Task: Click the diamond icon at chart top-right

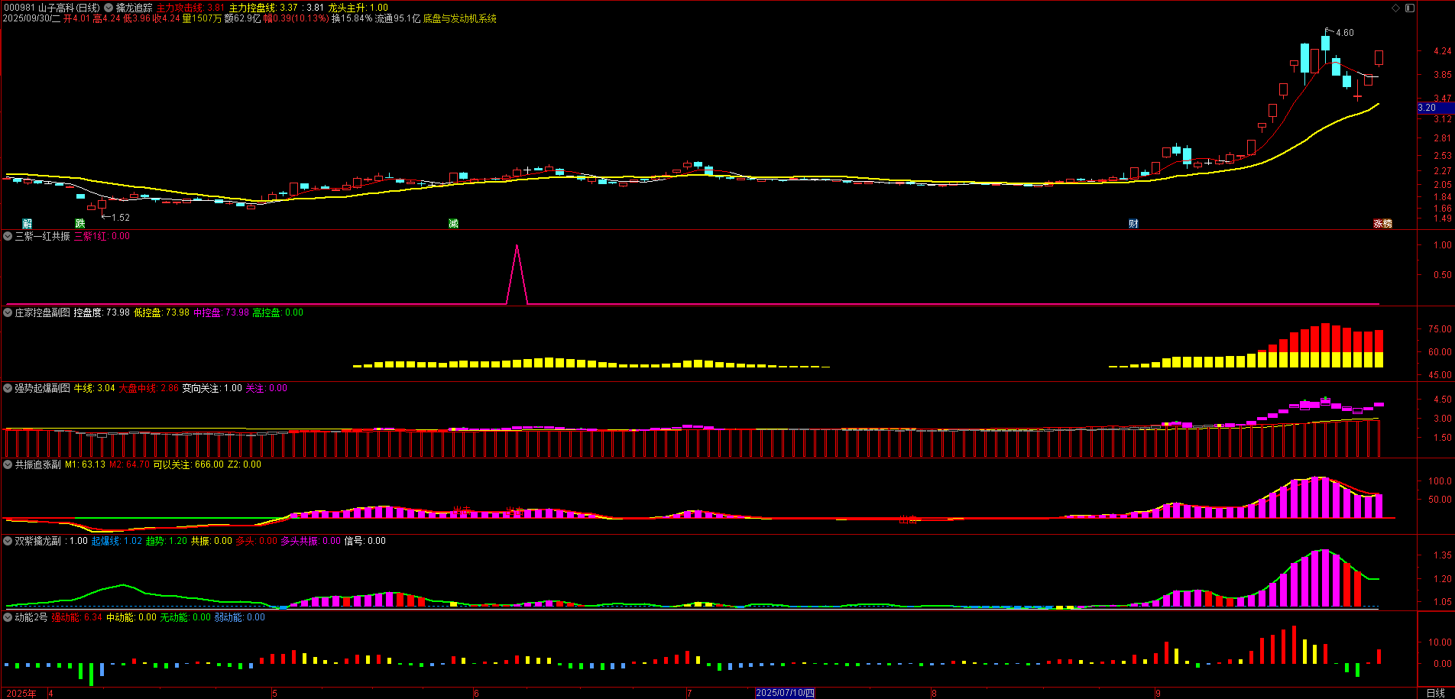Action: pyautogui.click(x=1395, y=8)
